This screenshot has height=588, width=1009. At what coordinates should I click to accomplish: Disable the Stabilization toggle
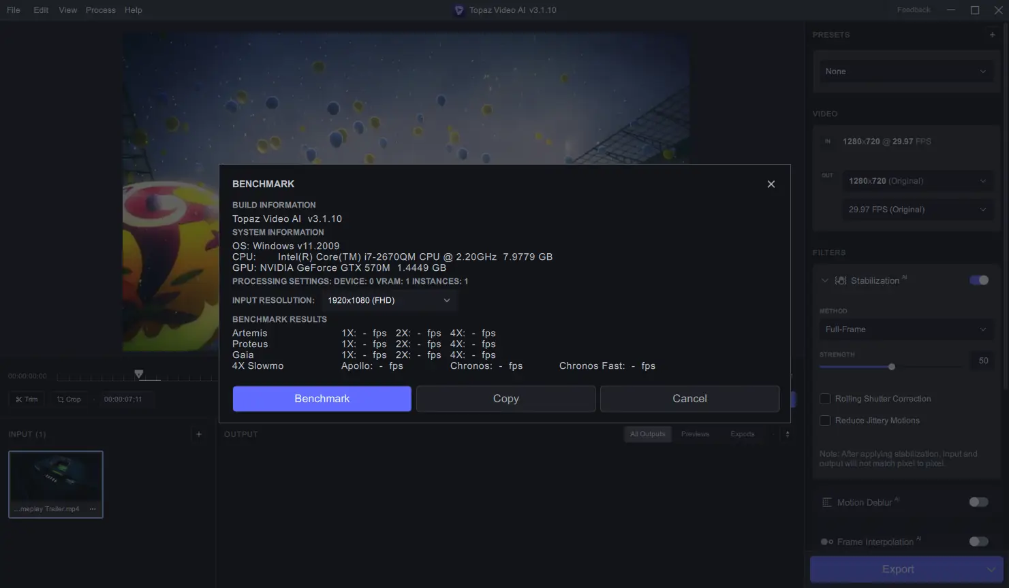click(x=978, y=280)
